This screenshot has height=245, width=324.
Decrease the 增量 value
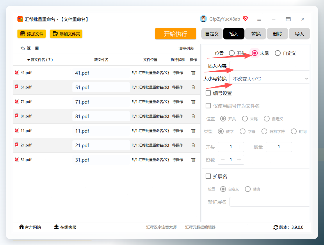271,147
